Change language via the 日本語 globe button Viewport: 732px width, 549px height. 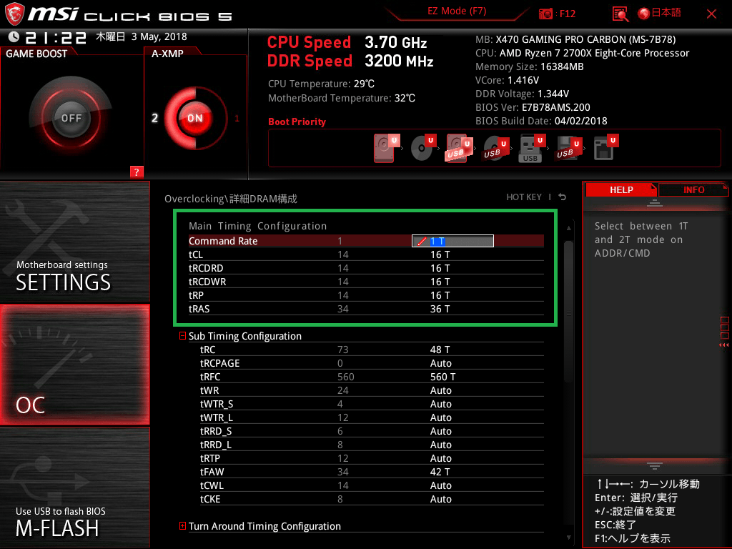coord(659,13)
